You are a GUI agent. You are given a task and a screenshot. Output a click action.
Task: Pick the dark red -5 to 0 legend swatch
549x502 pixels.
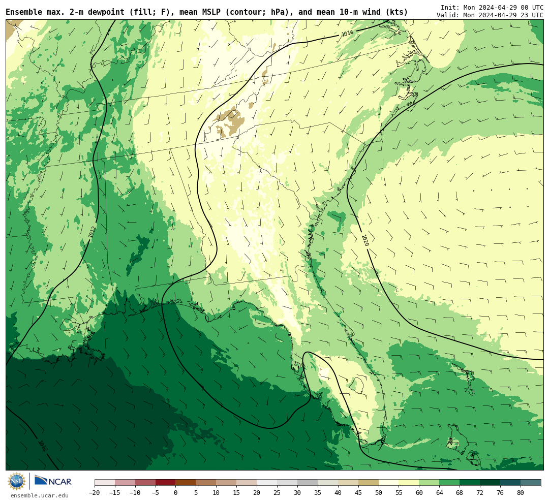coord(166,482)
